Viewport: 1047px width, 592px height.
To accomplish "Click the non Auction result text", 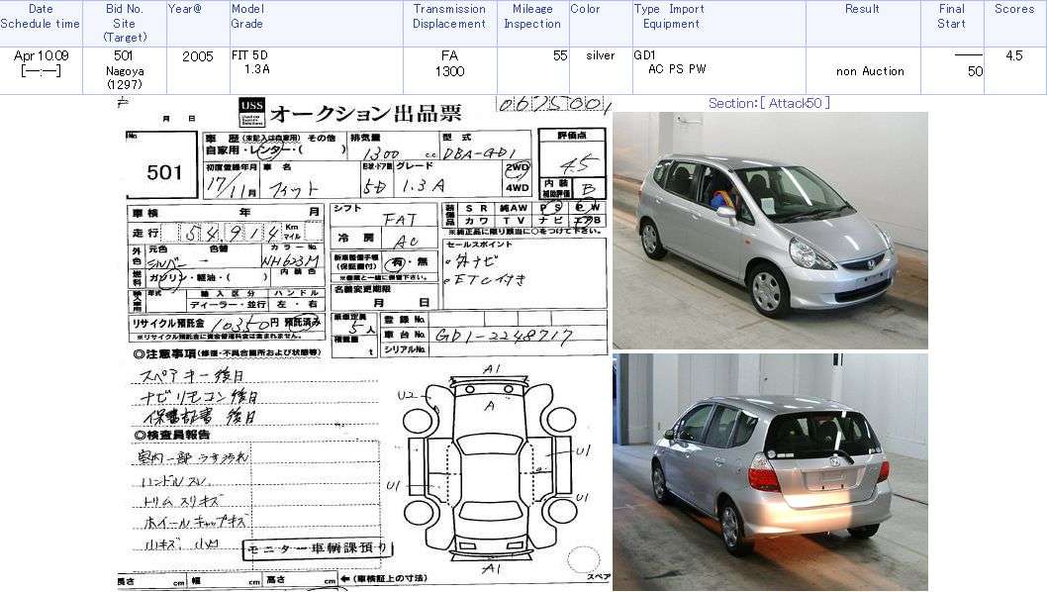I will pos(870,71).
